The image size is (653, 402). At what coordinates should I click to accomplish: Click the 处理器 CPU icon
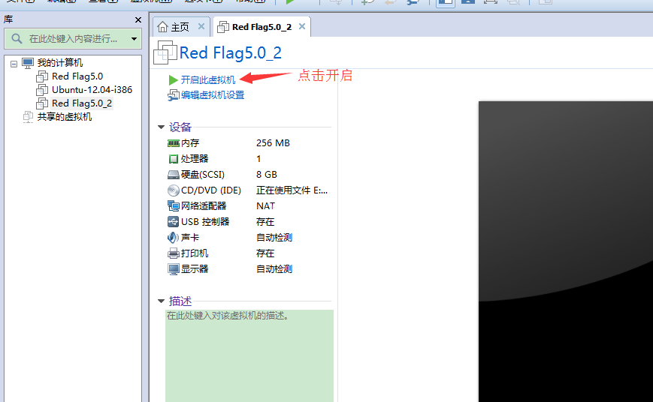coord(174,159)
